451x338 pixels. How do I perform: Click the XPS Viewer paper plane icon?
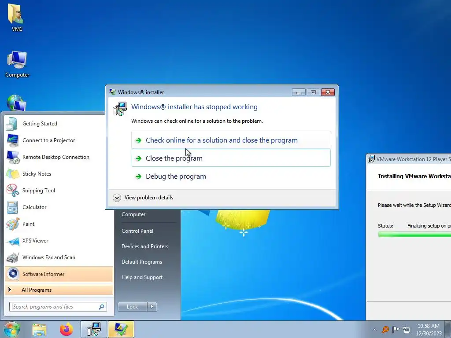[12, 241]
